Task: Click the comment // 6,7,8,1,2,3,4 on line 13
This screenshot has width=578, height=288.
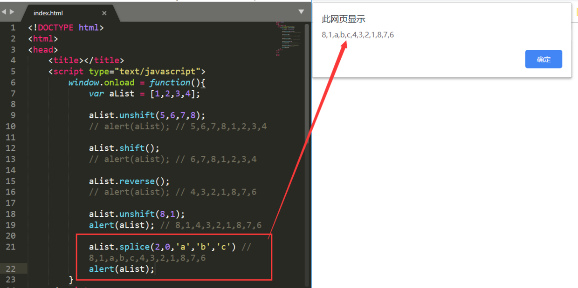Action: 216,159
